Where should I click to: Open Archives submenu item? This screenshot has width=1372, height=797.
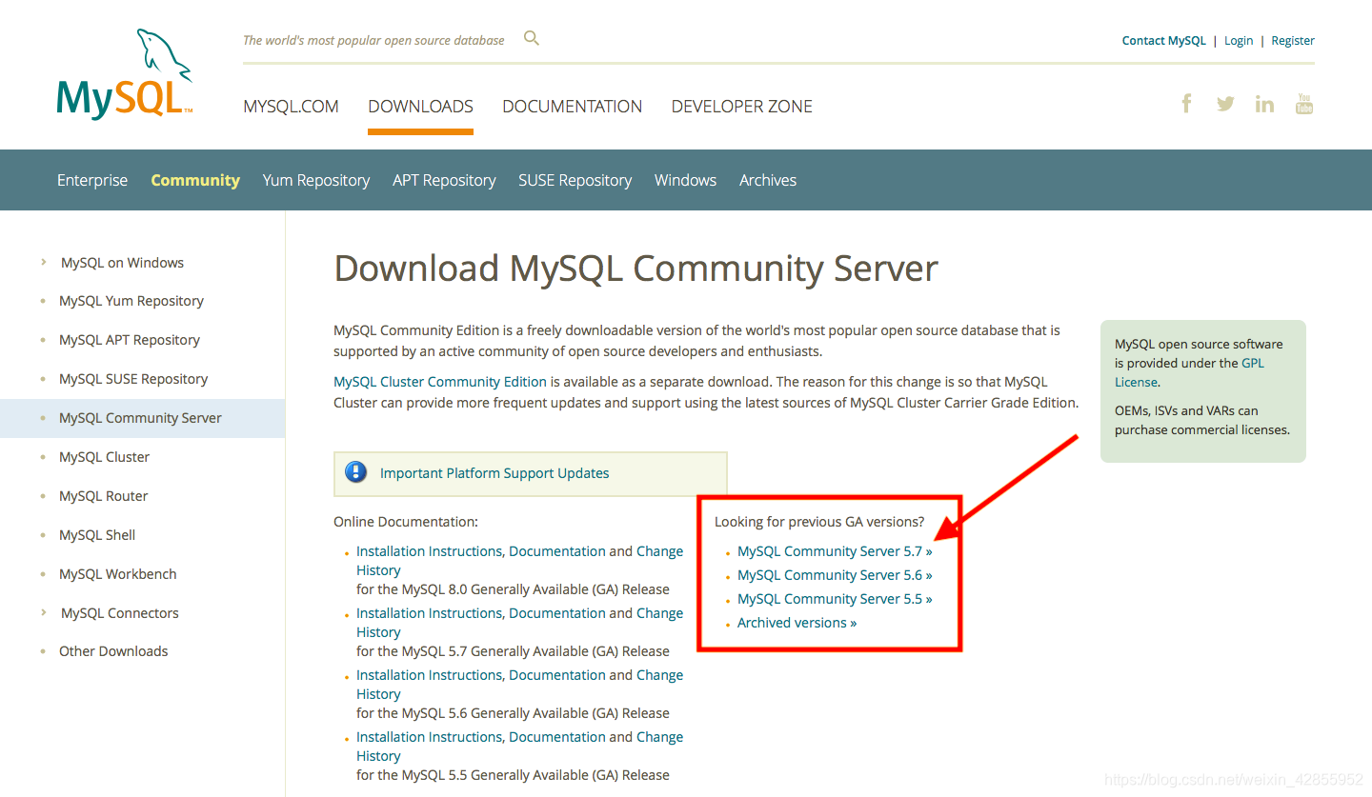pos(768,180)
